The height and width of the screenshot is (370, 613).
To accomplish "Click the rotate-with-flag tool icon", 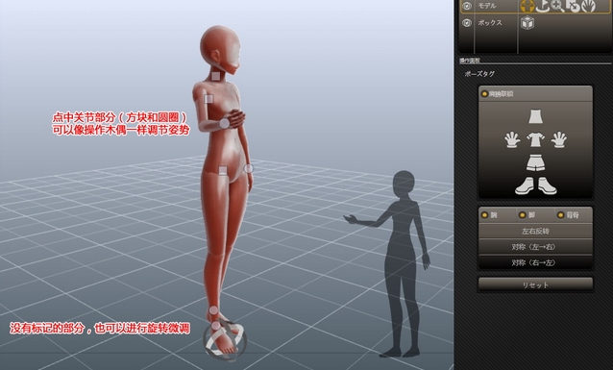I will (542, 6).
